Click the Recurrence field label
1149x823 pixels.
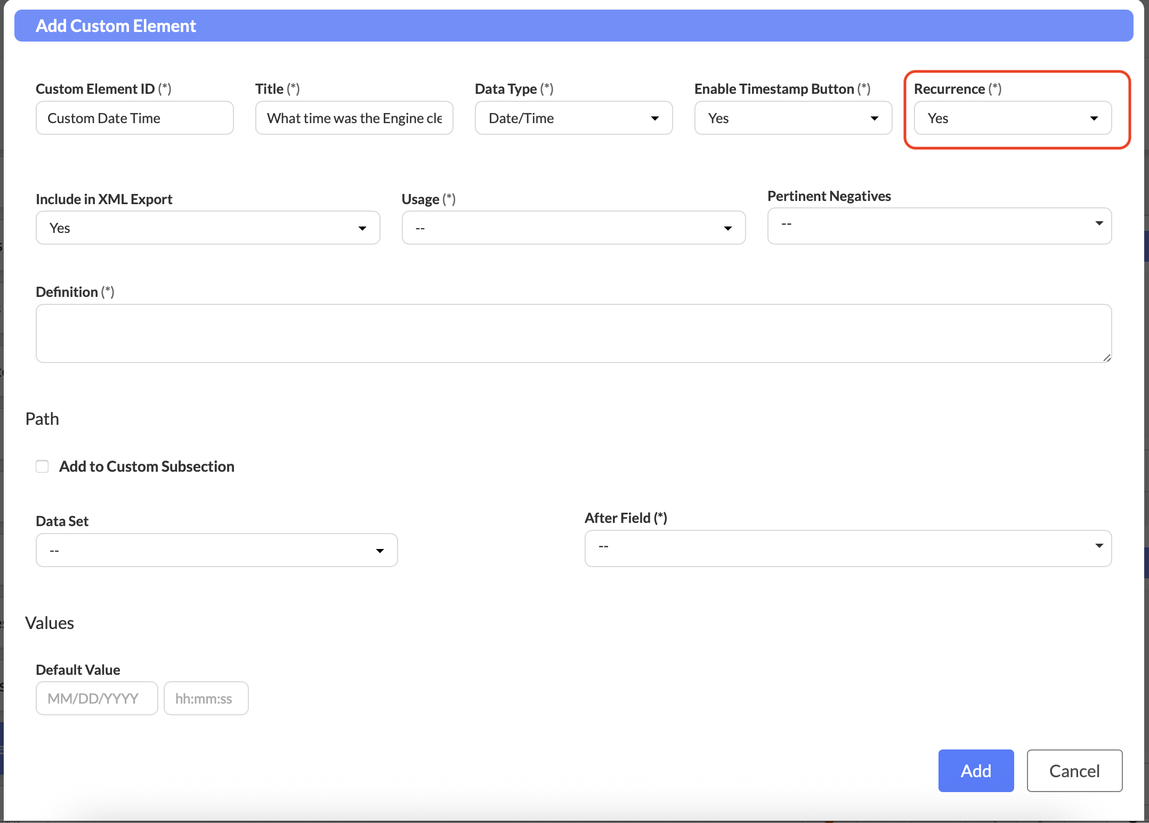[x=949, y=89]
